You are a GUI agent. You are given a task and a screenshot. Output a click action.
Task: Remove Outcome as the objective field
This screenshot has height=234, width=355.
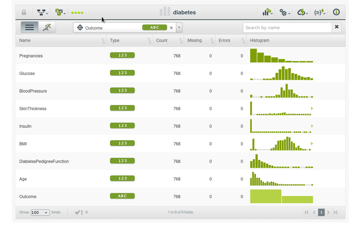pyautogui.click(x=171, y=28)
